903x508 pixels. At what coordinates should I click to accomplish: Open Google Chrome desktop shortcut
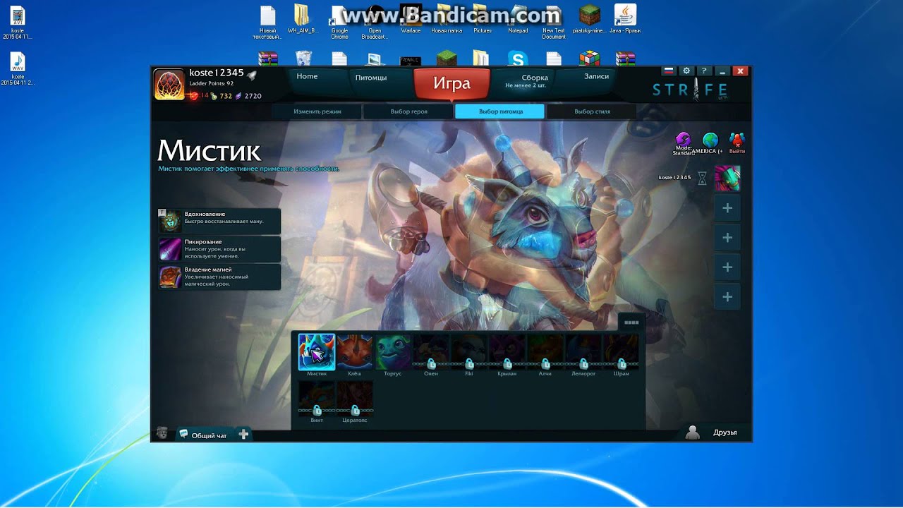click(339, 23)
